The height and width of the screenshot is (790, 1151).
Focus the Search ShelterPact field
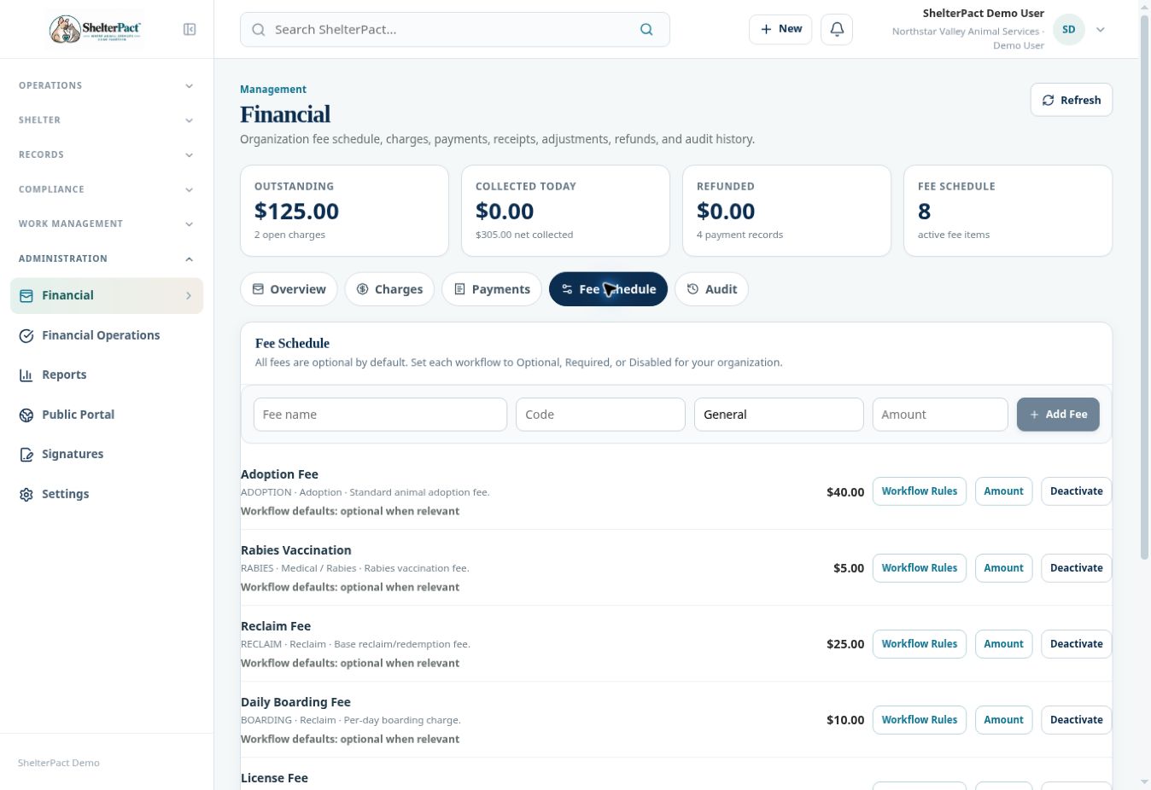pyautogui.click(x=455, y=30)
